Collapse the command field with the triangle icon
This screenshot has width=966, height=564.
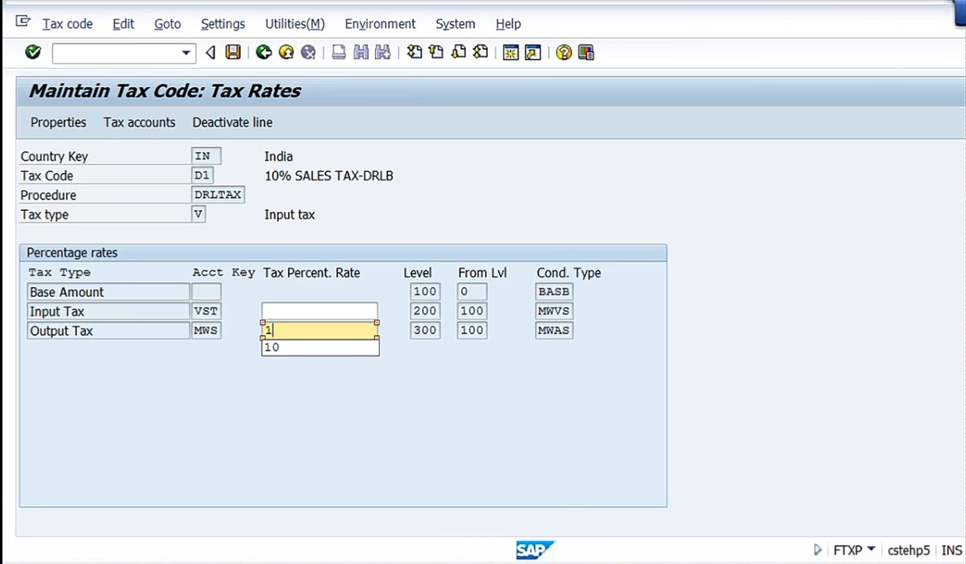pos(211,52)
